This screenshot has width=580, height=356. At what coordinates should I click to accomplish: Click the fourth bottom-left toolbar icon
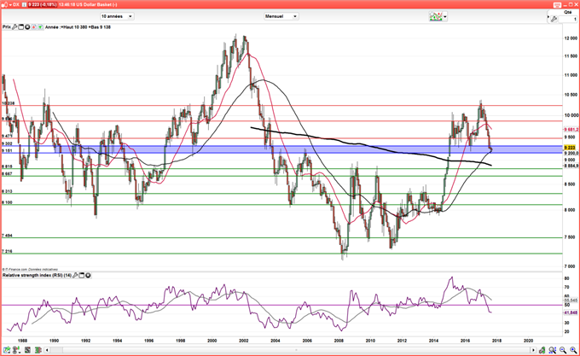pyautogui.click(x=38, y=350)
